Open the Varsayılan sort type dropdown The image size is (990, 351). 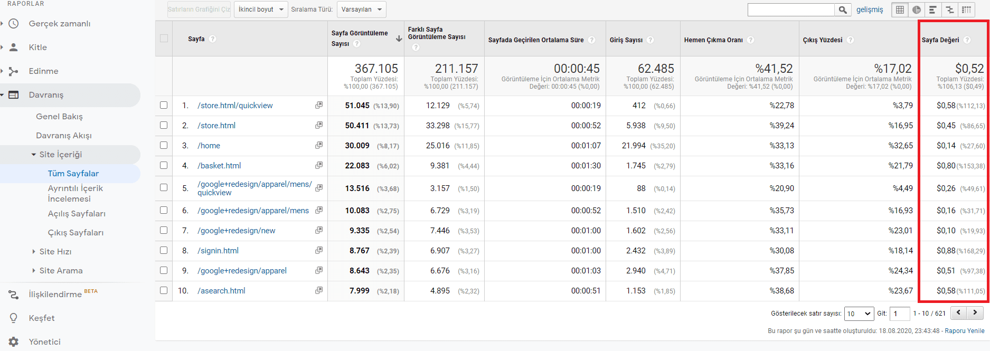361,10
